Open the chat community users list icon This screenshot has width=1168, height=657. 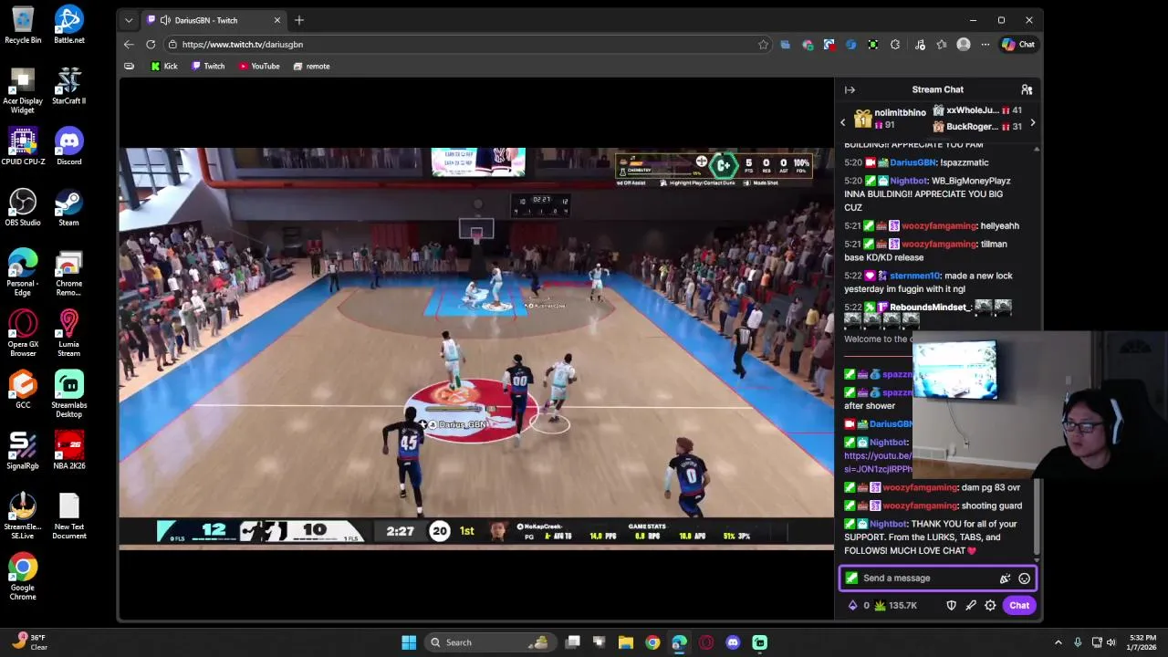[1027, 89]
